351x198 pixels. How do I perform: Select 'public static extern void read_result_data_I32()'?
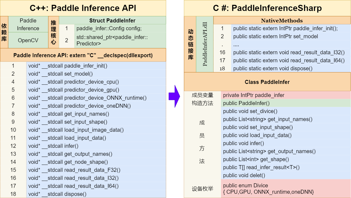291,52
